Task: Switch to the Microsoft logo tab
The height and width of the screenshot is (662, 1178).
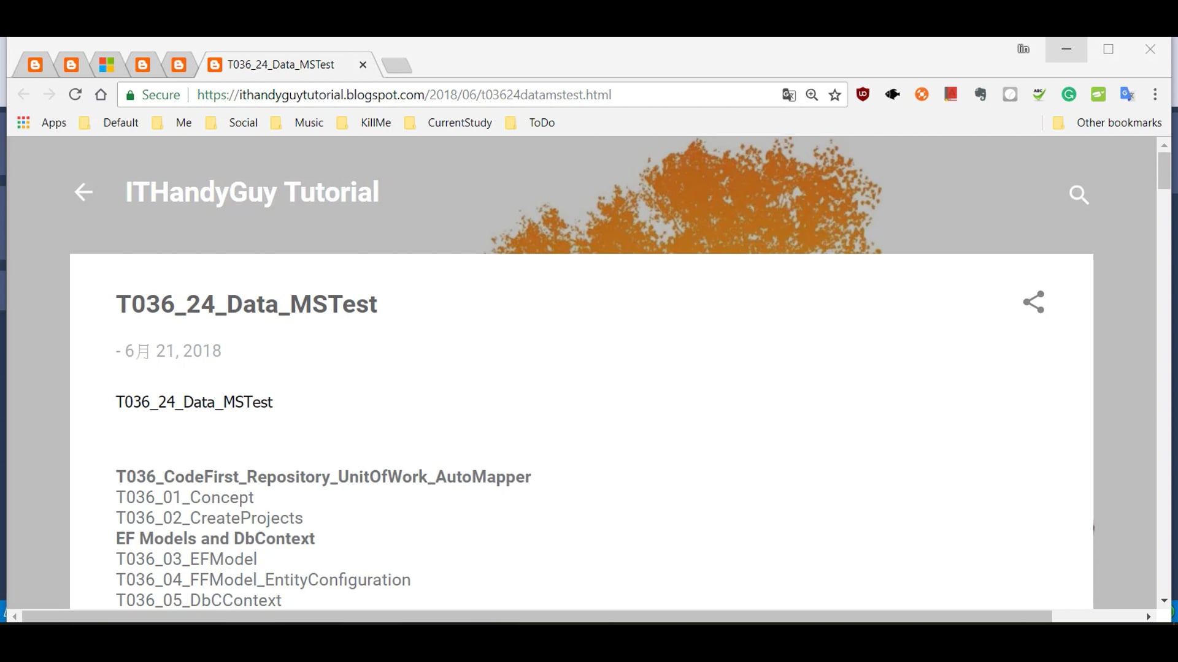Action: coord(107,64)
